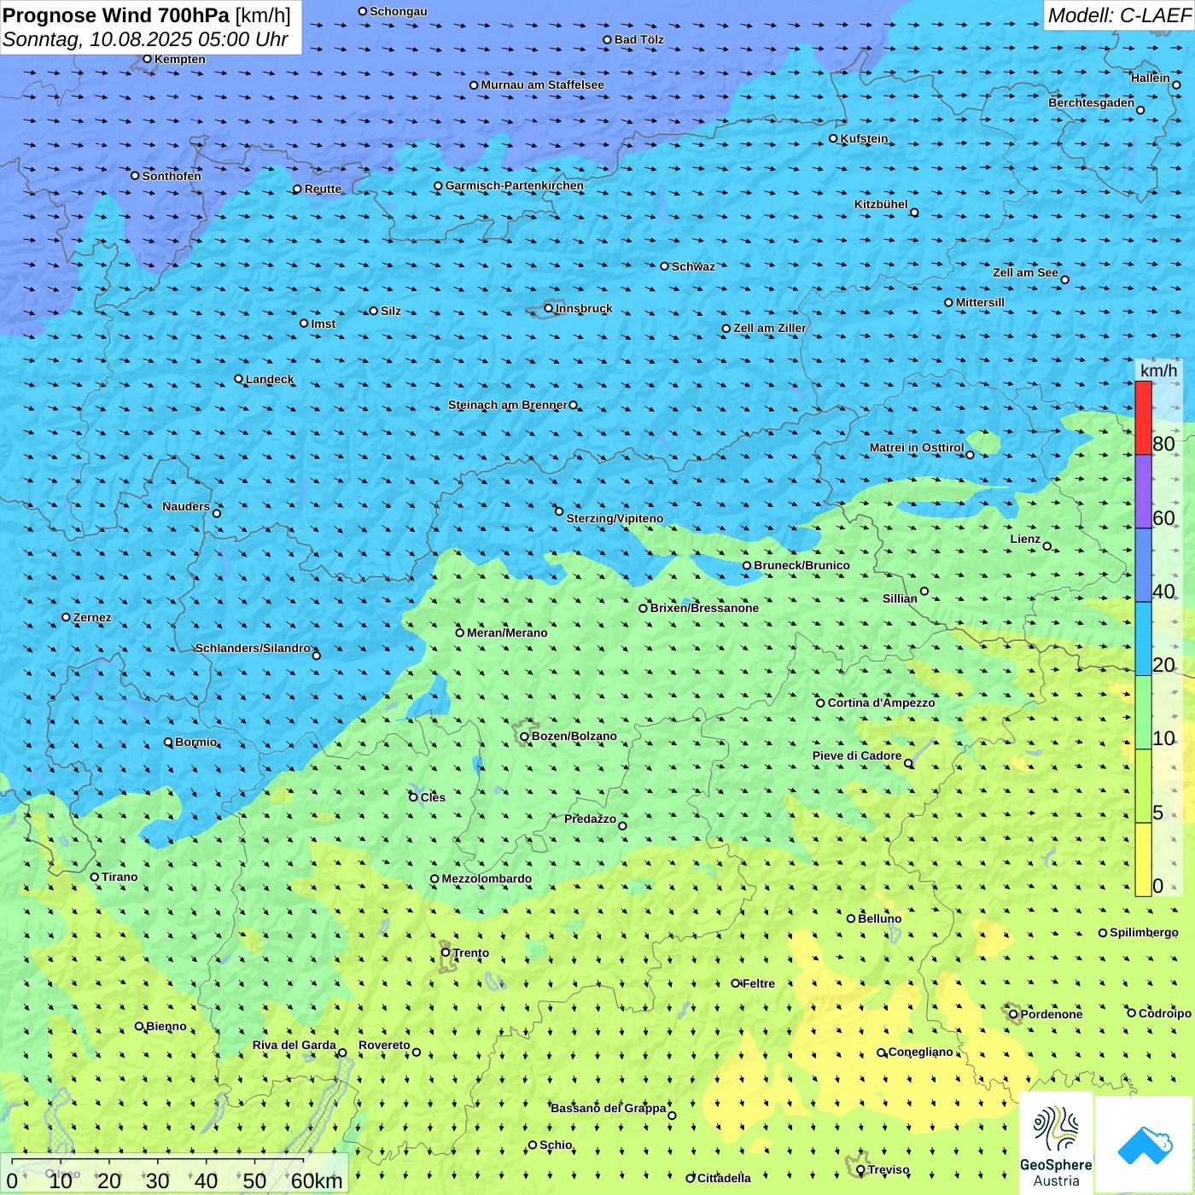Click the 'Murnau am Staffelsee' label

coord(543,85)
